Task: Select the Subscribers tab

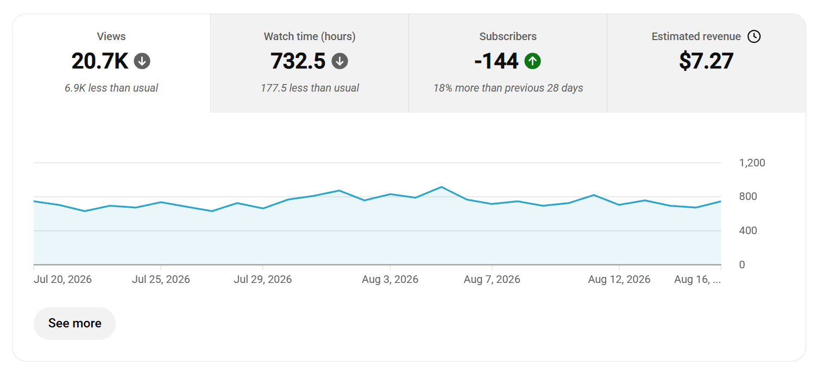Action: coord(508,63)
